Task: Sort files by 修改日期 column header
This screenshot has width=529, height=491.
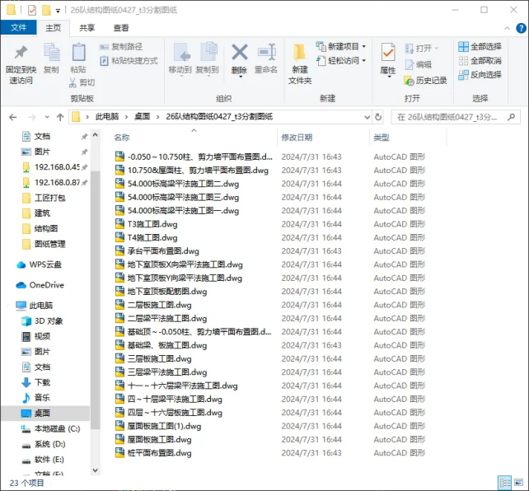Action: pyautogui.click(x=297, y=138)
